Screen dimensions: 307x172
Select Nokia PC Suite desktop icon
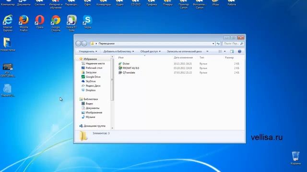(71, 23)
